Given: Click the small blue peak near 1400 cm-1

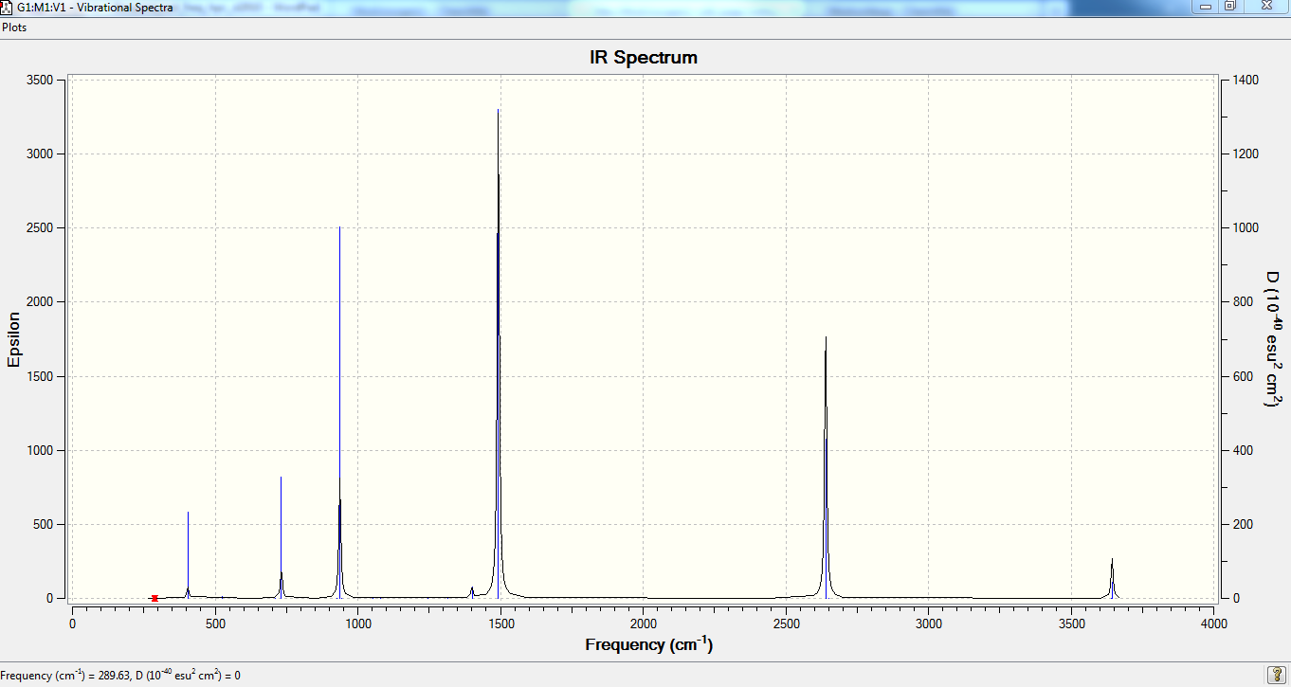Looking at the screenshot, I should [472, 592].
